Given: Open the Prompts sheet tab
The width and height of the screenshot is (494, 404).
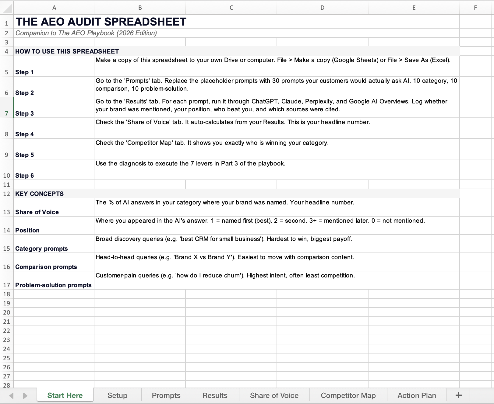Looking at the screenshot, I should (166, 395).
